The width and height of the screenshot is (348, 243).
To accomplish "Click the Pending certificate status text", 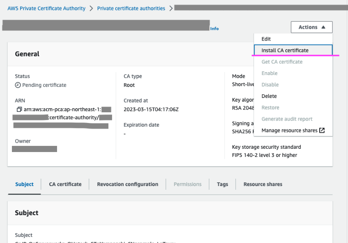I will point(44,85).
